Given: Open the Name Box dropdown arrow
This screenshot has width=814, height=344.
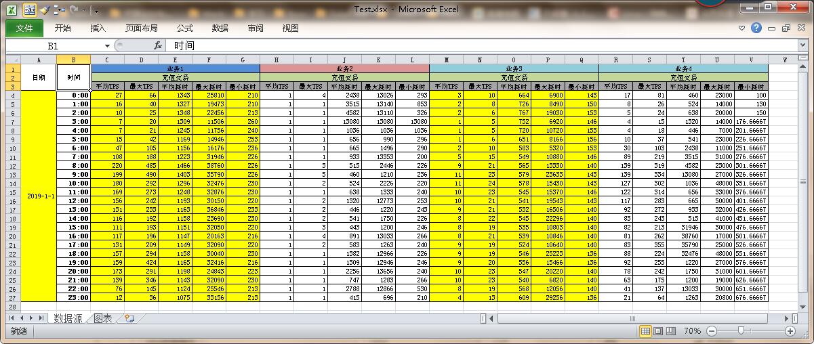Looking at the screenshot, I should tap(107, 45).
